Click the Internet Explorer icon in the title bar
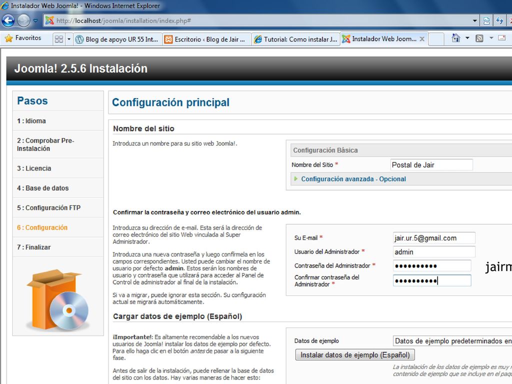512x384 pixels. pos(5,5)
